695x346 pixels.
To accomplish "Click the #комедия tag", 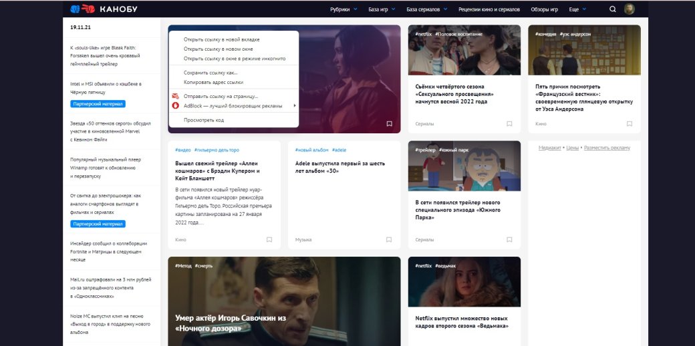I will tap(545, 34).
